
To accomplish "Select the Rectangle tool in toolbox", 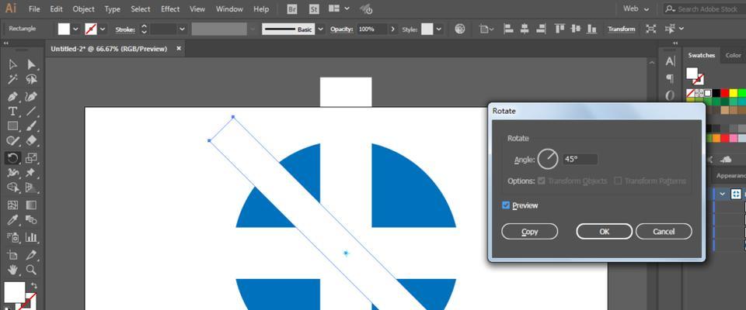I will [13, 126].
